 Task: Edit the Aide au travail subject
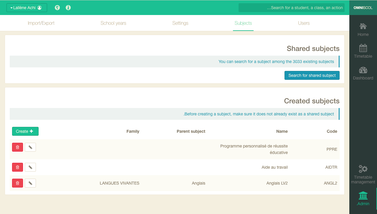coord(30,167)
